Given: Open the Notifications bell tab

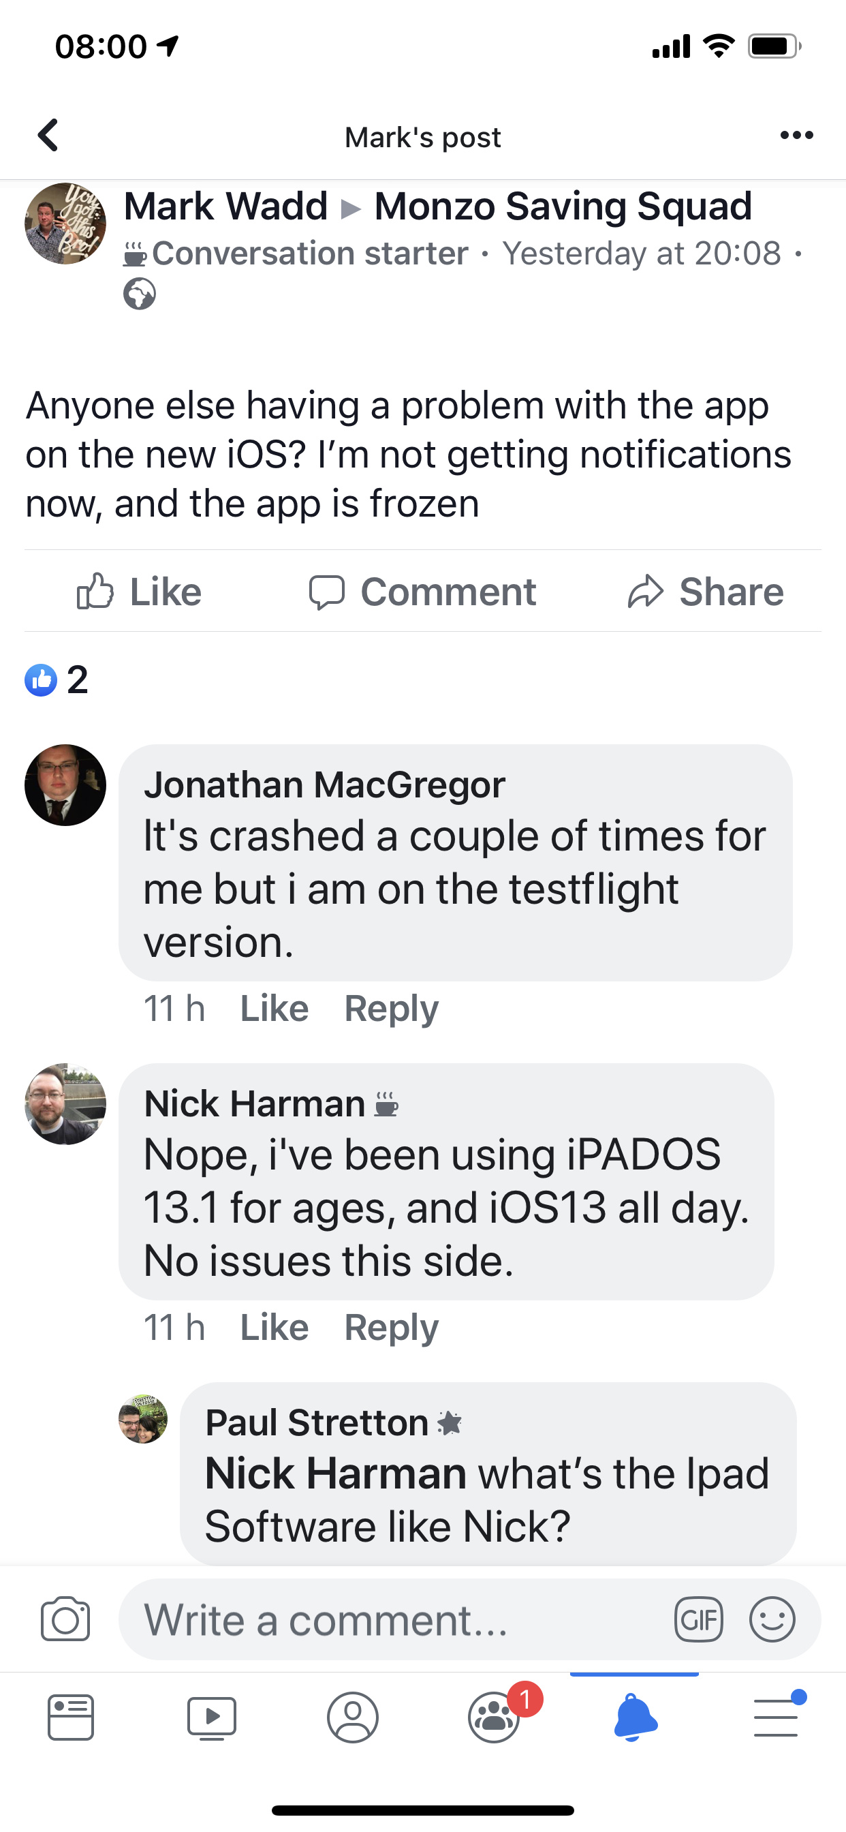Looking at the screenshot, I should [x=635, y=1717].
